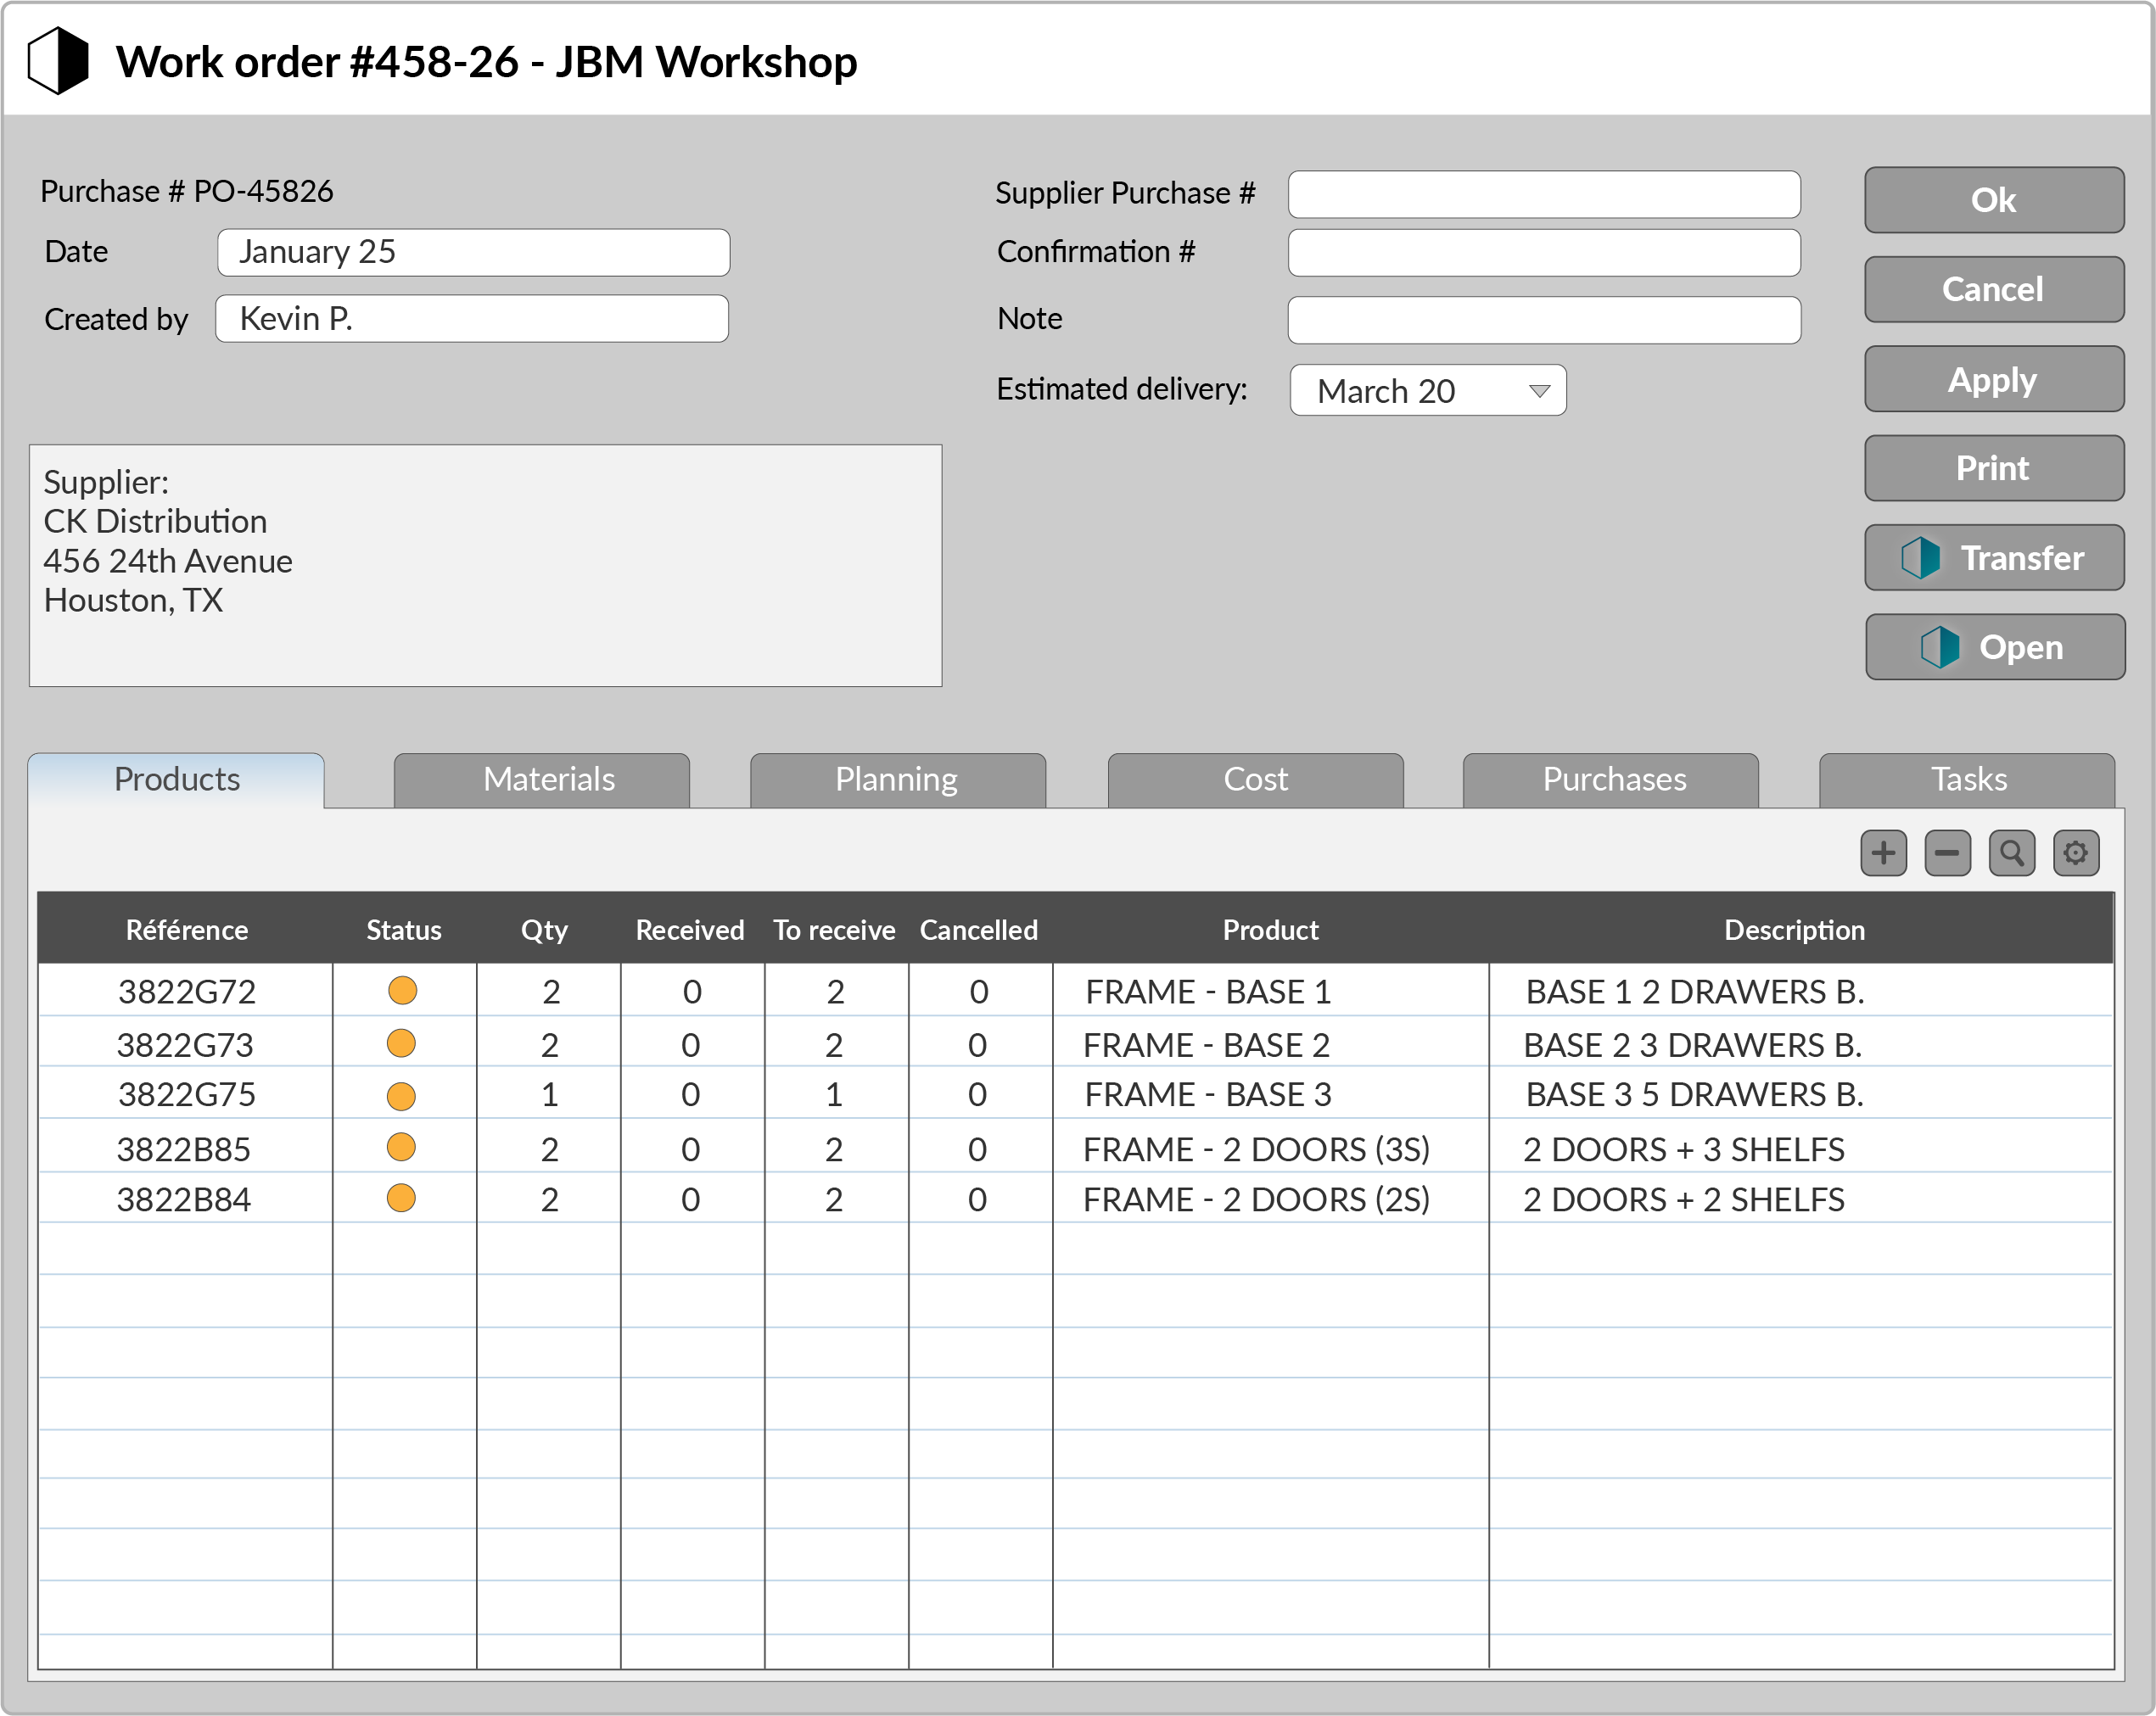Click the Ok button
Screen dimensions: 2156x1716
(1994, 200)
